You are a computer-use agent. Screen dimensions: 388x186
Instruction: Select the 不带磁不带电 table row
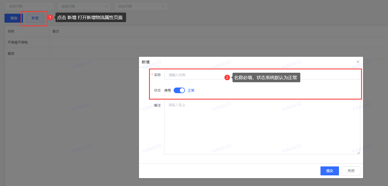[18, 43]
